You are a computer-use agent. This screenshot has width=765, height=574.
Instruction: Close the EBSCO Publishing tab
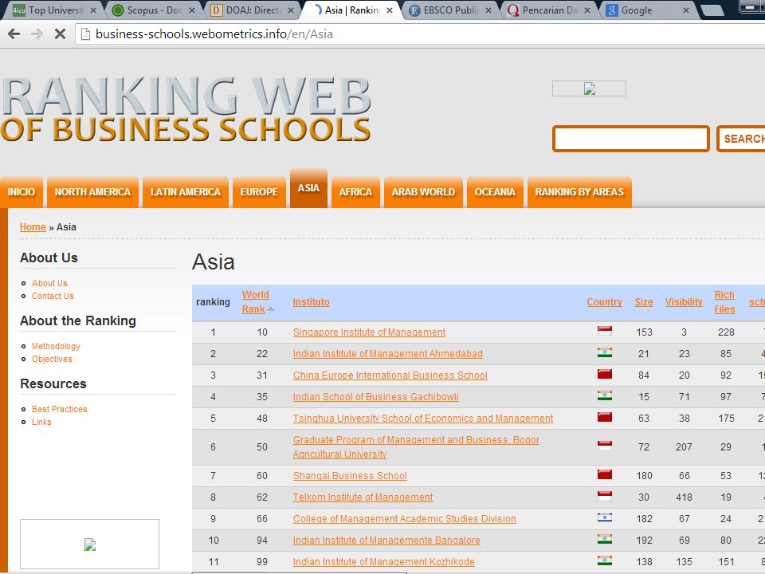(488, 10)
